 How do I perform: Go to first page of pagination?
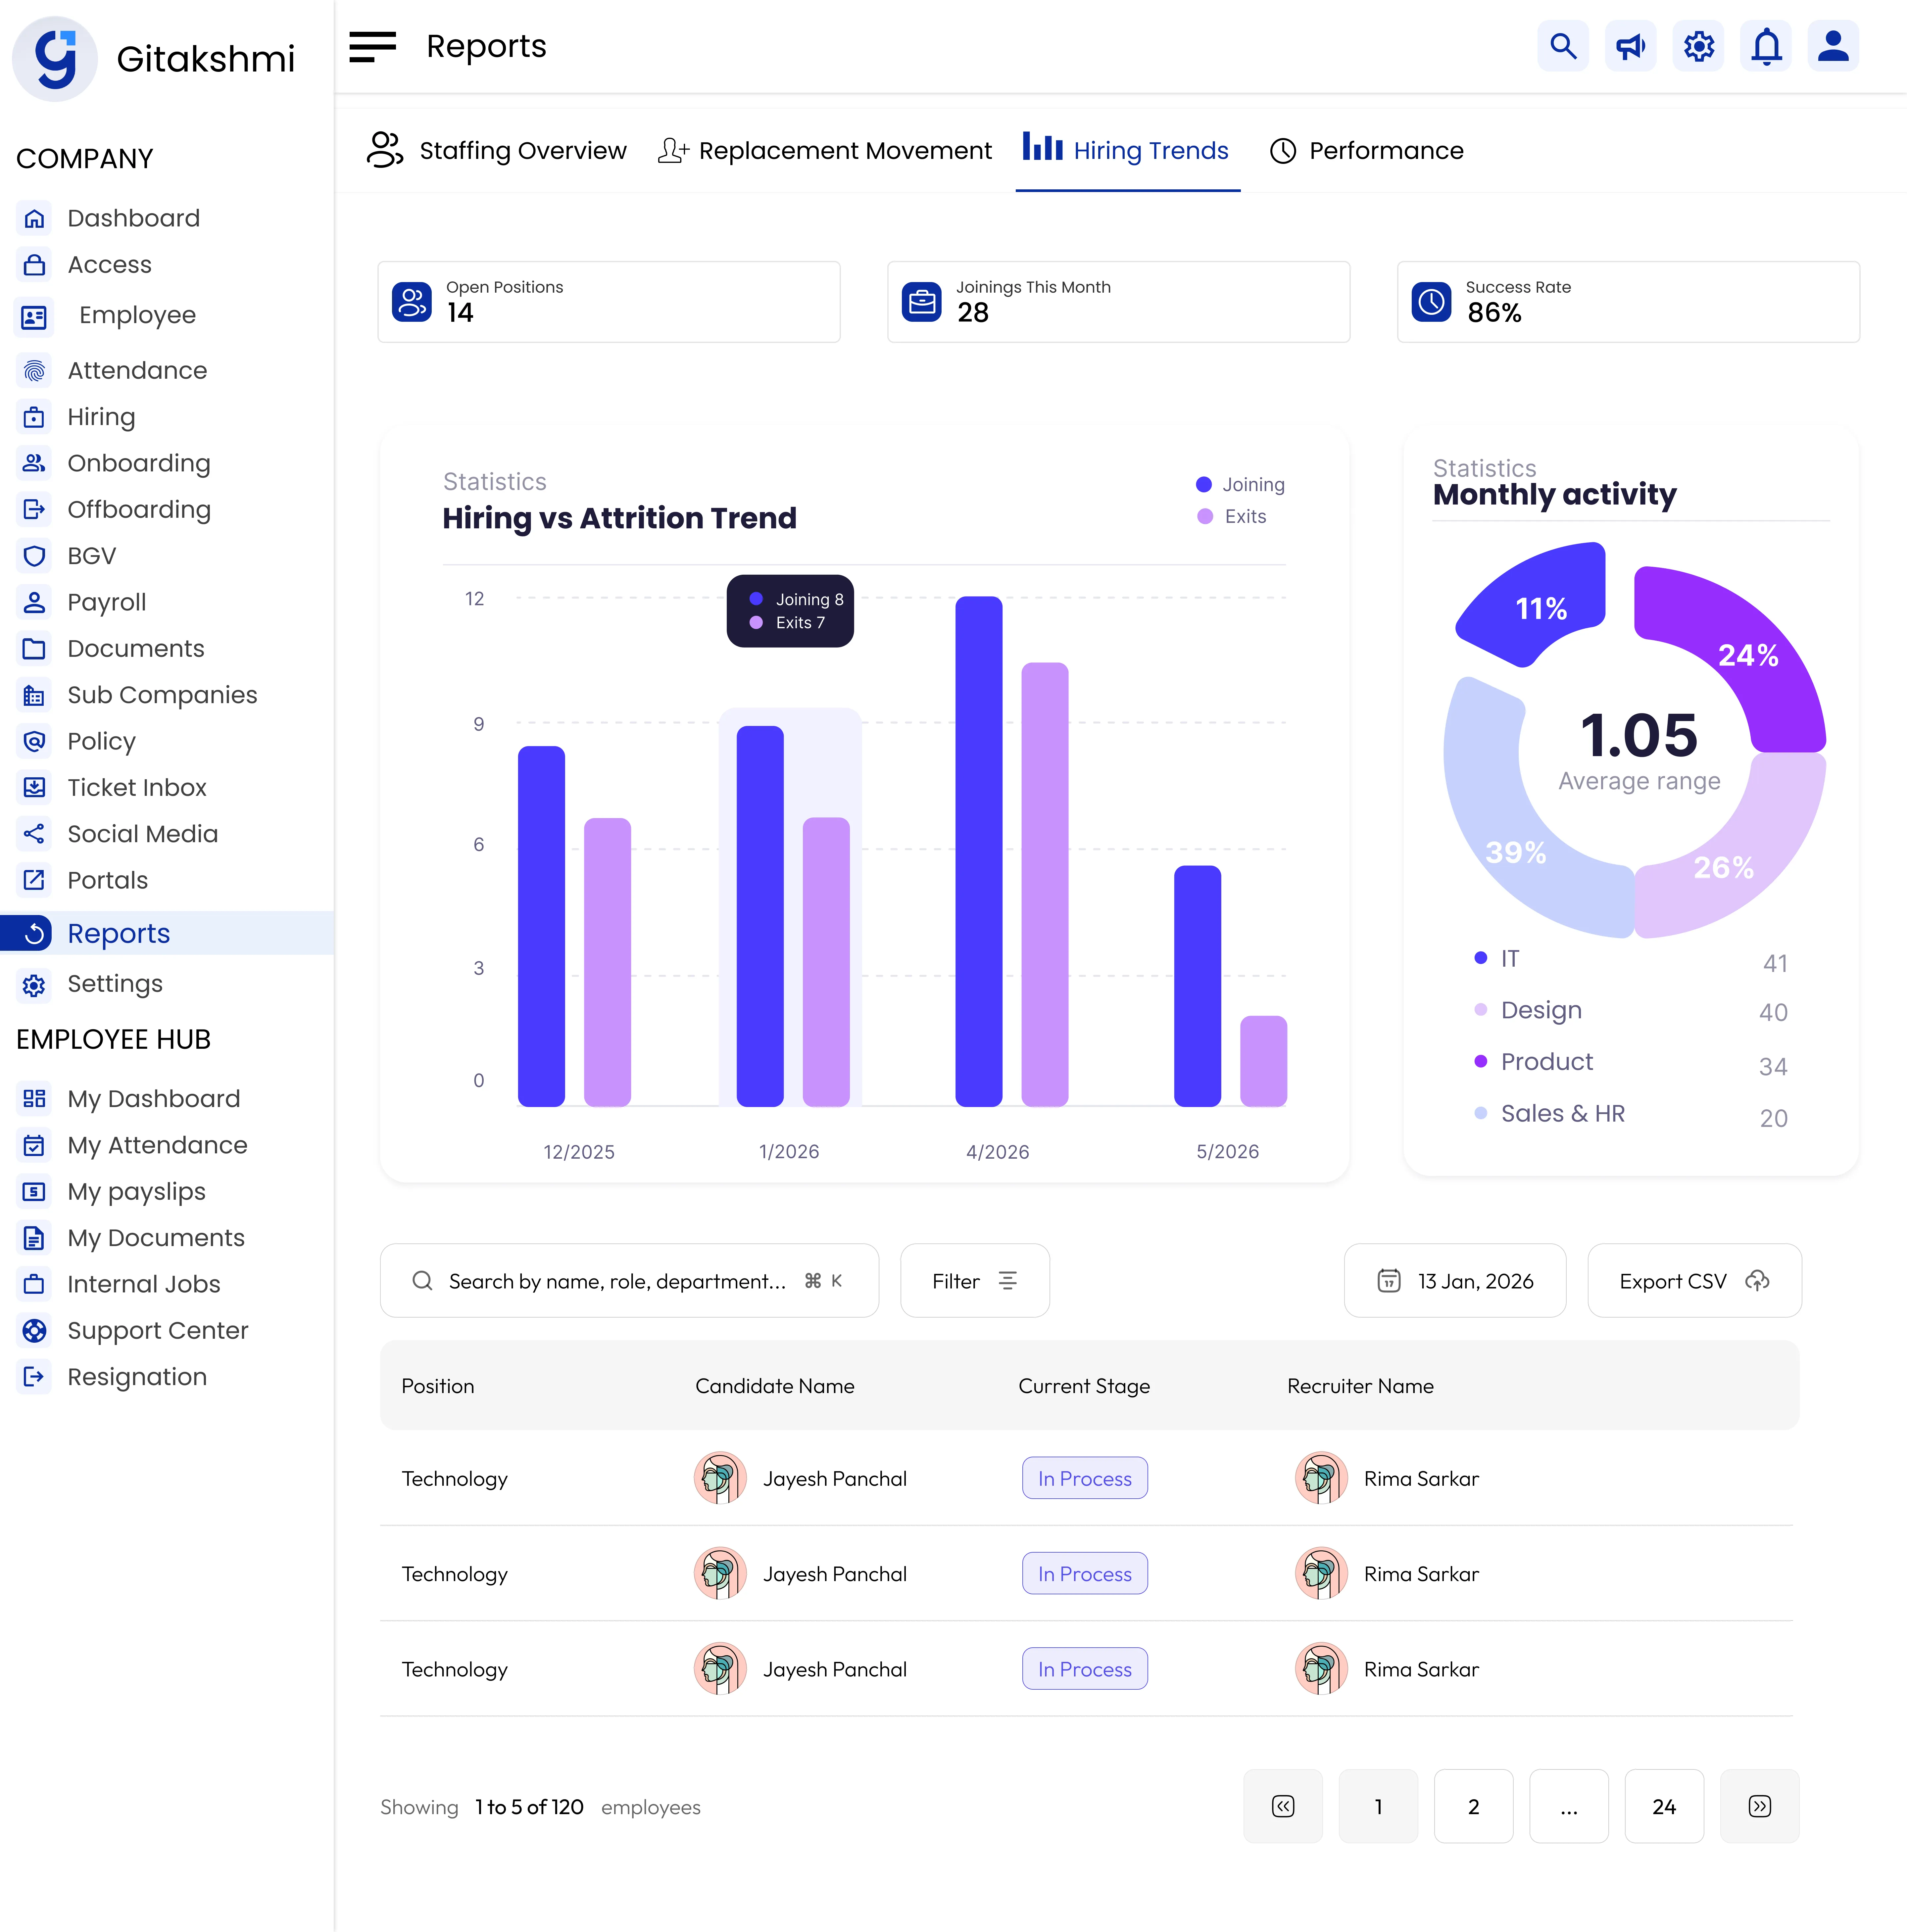pos(1283,1806)
